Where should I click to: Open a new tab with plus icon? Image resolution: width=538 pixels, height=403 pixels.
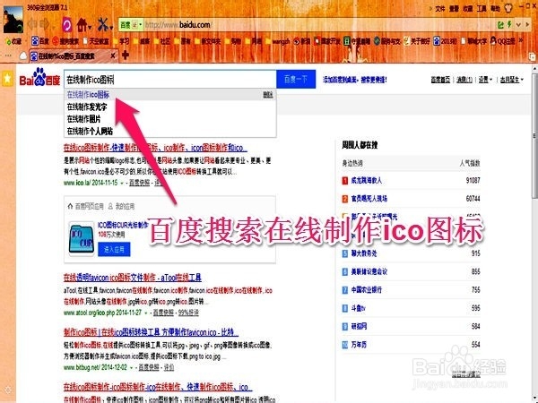pyautogui.click(x=126, y=55)
